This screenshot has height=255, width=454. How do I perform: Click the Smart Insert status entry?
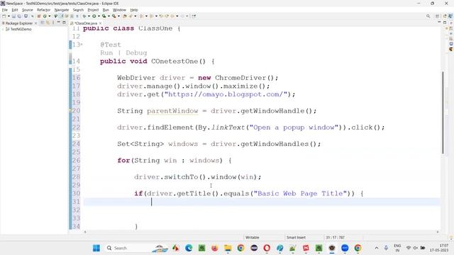[x=296, y=237]
